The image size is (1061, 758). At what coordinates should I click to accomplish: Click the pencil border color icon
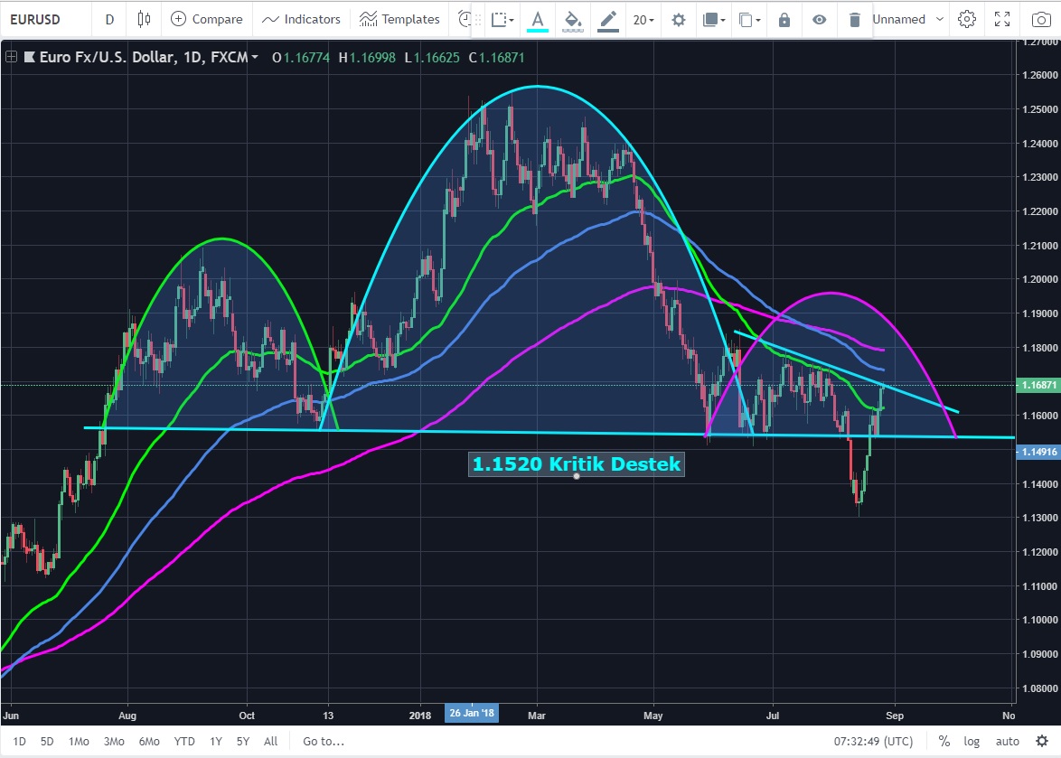click(608, 19)
